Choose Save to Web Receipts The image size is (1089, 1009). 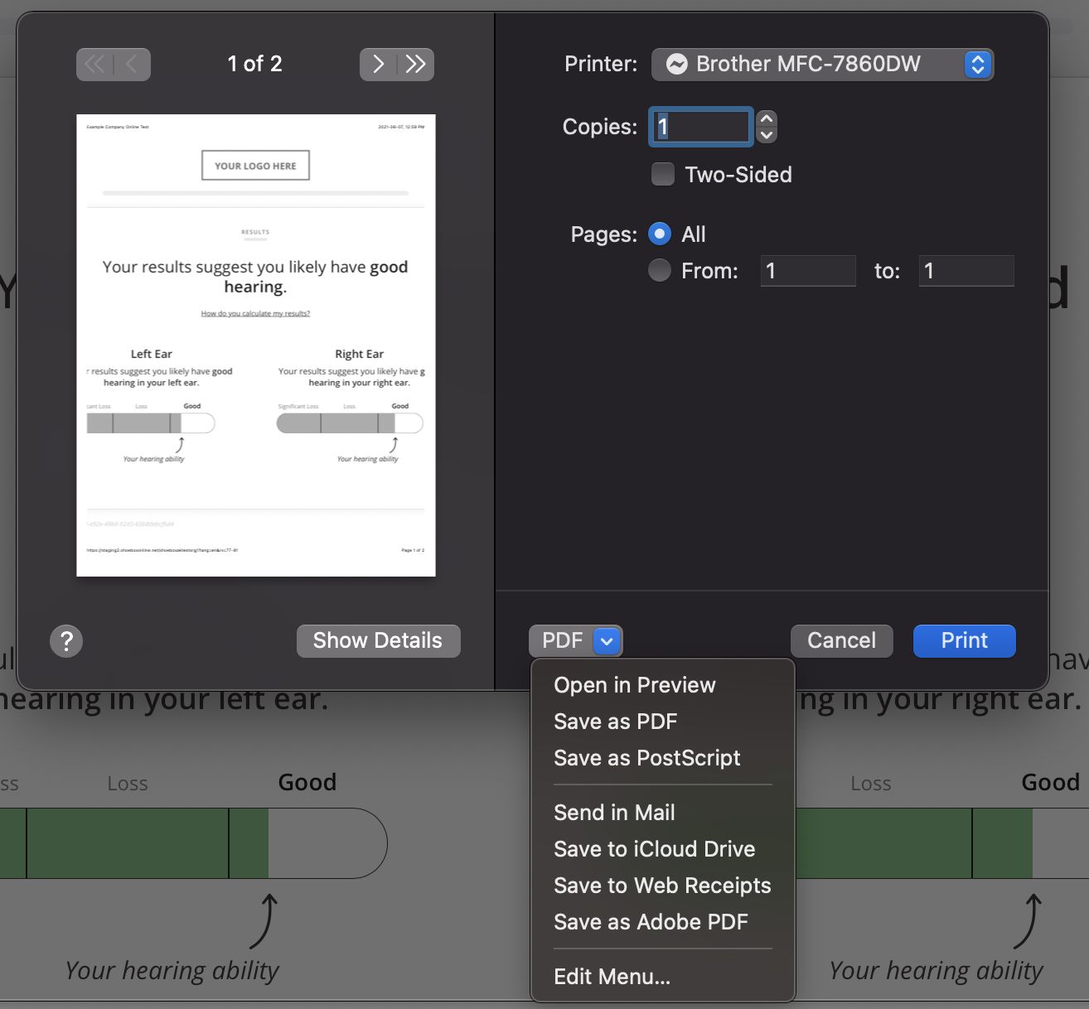point(662,886)
